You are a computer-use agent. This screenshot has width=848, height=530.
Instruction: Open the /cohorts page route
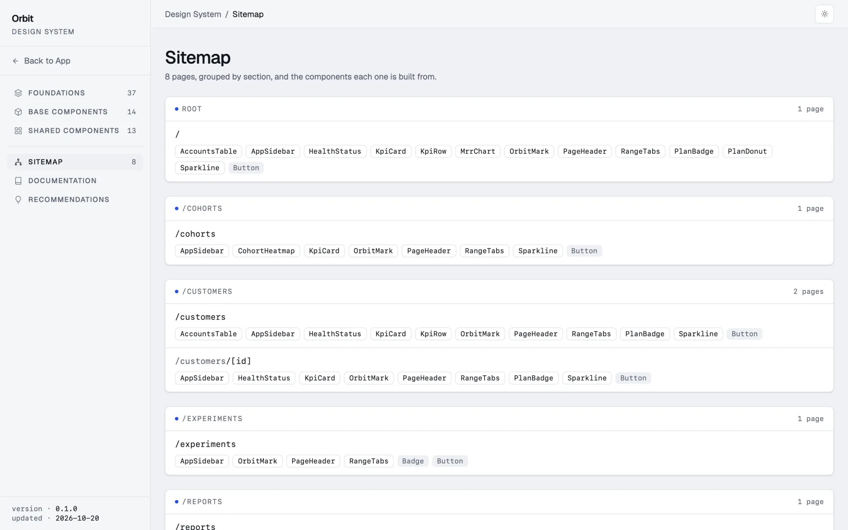coord(195,234)
